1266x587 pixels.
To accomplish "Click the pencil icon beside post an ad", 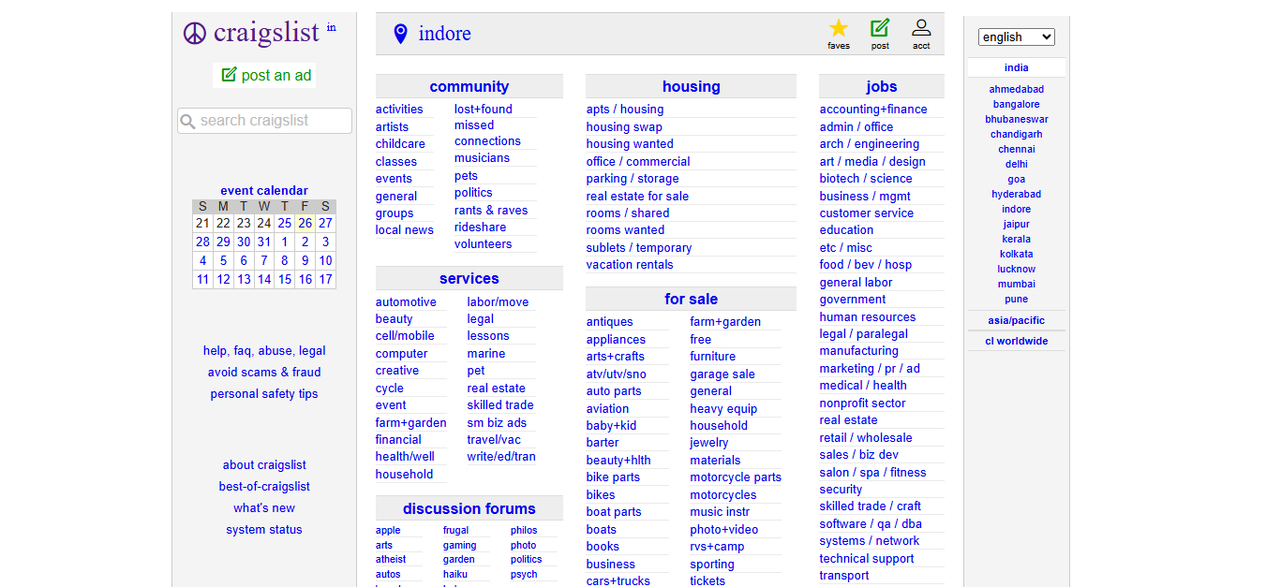I will tap(229, 75).
